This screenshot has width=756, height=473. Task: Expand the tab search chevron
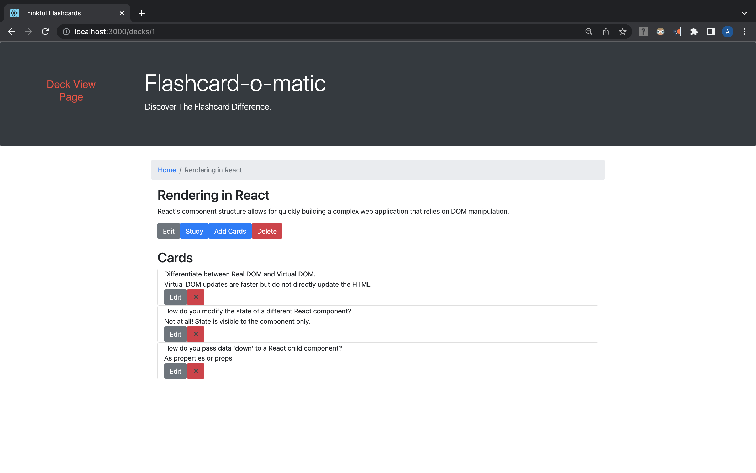[744, 13]
